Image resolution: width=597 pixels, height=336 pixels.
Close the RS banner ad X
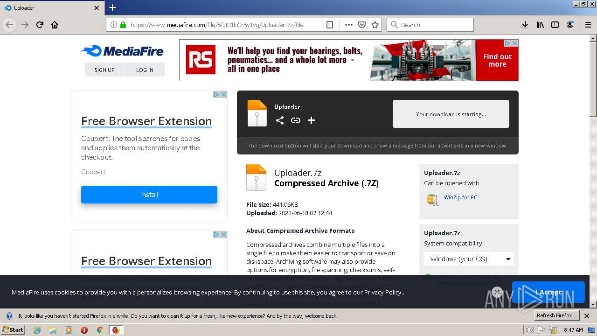[x=514, y=43]
